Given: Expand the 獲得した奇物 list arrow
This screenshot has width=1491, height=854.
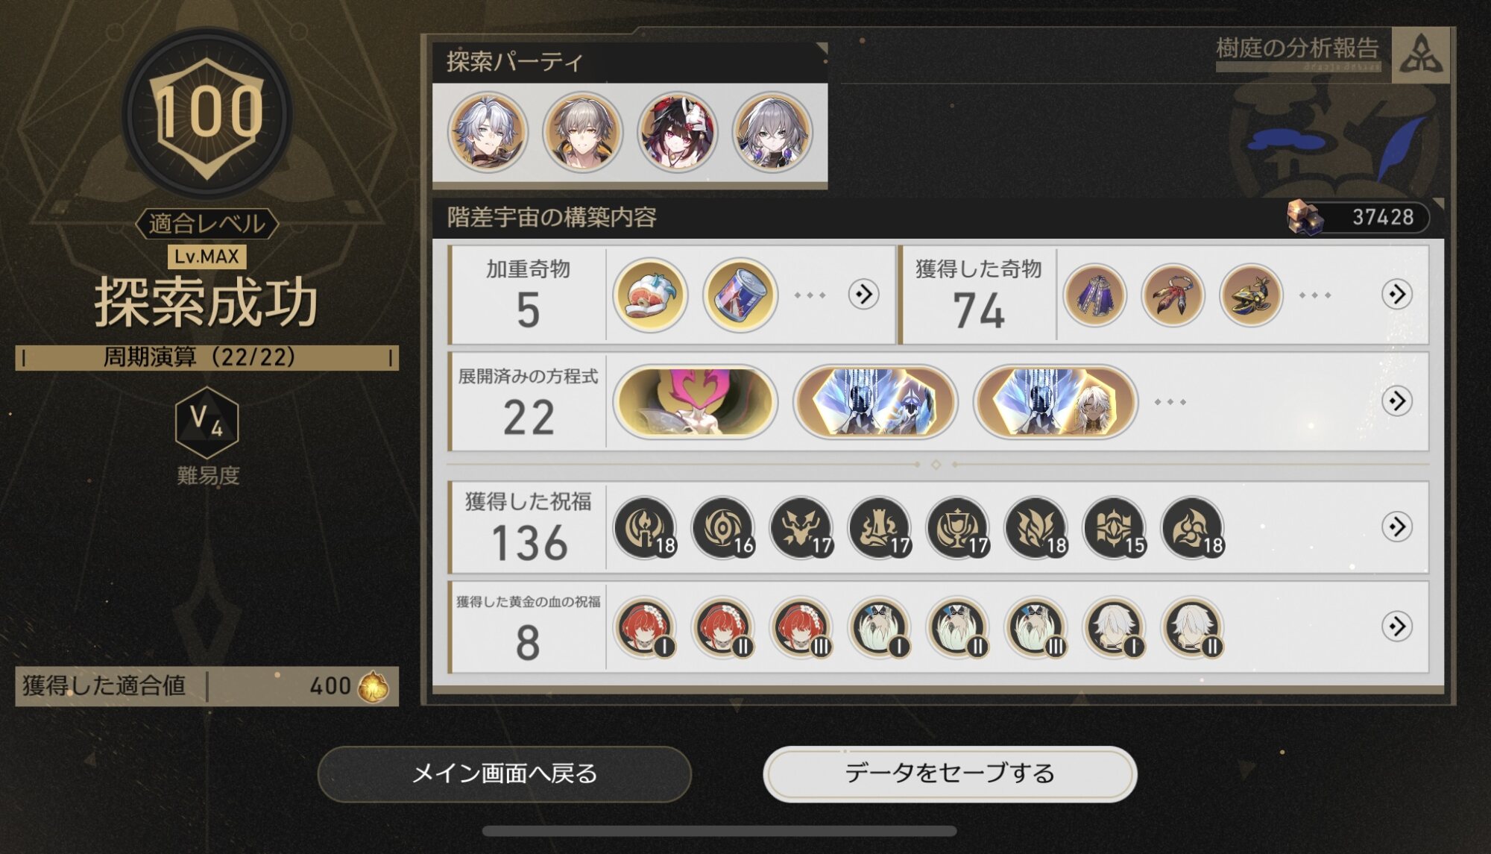Looking at the screenshot, I should [x=1396, y=295].
